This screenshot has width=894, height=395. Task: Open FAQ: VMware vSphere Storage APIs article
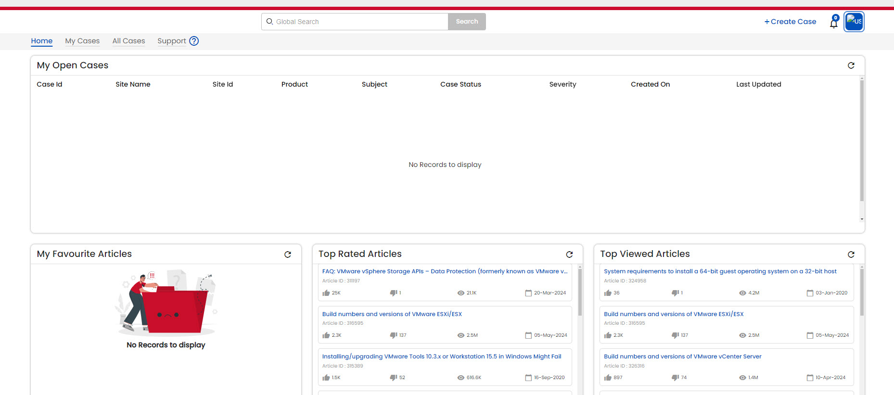[x=445, y=271]
